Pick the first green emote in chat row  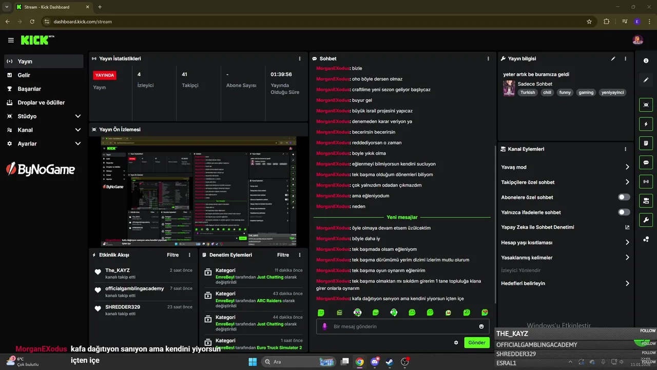321,312
